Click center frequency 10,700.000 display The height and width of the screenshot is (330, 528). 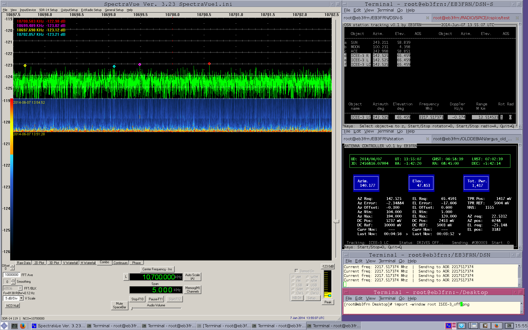(x=156, y=277)
